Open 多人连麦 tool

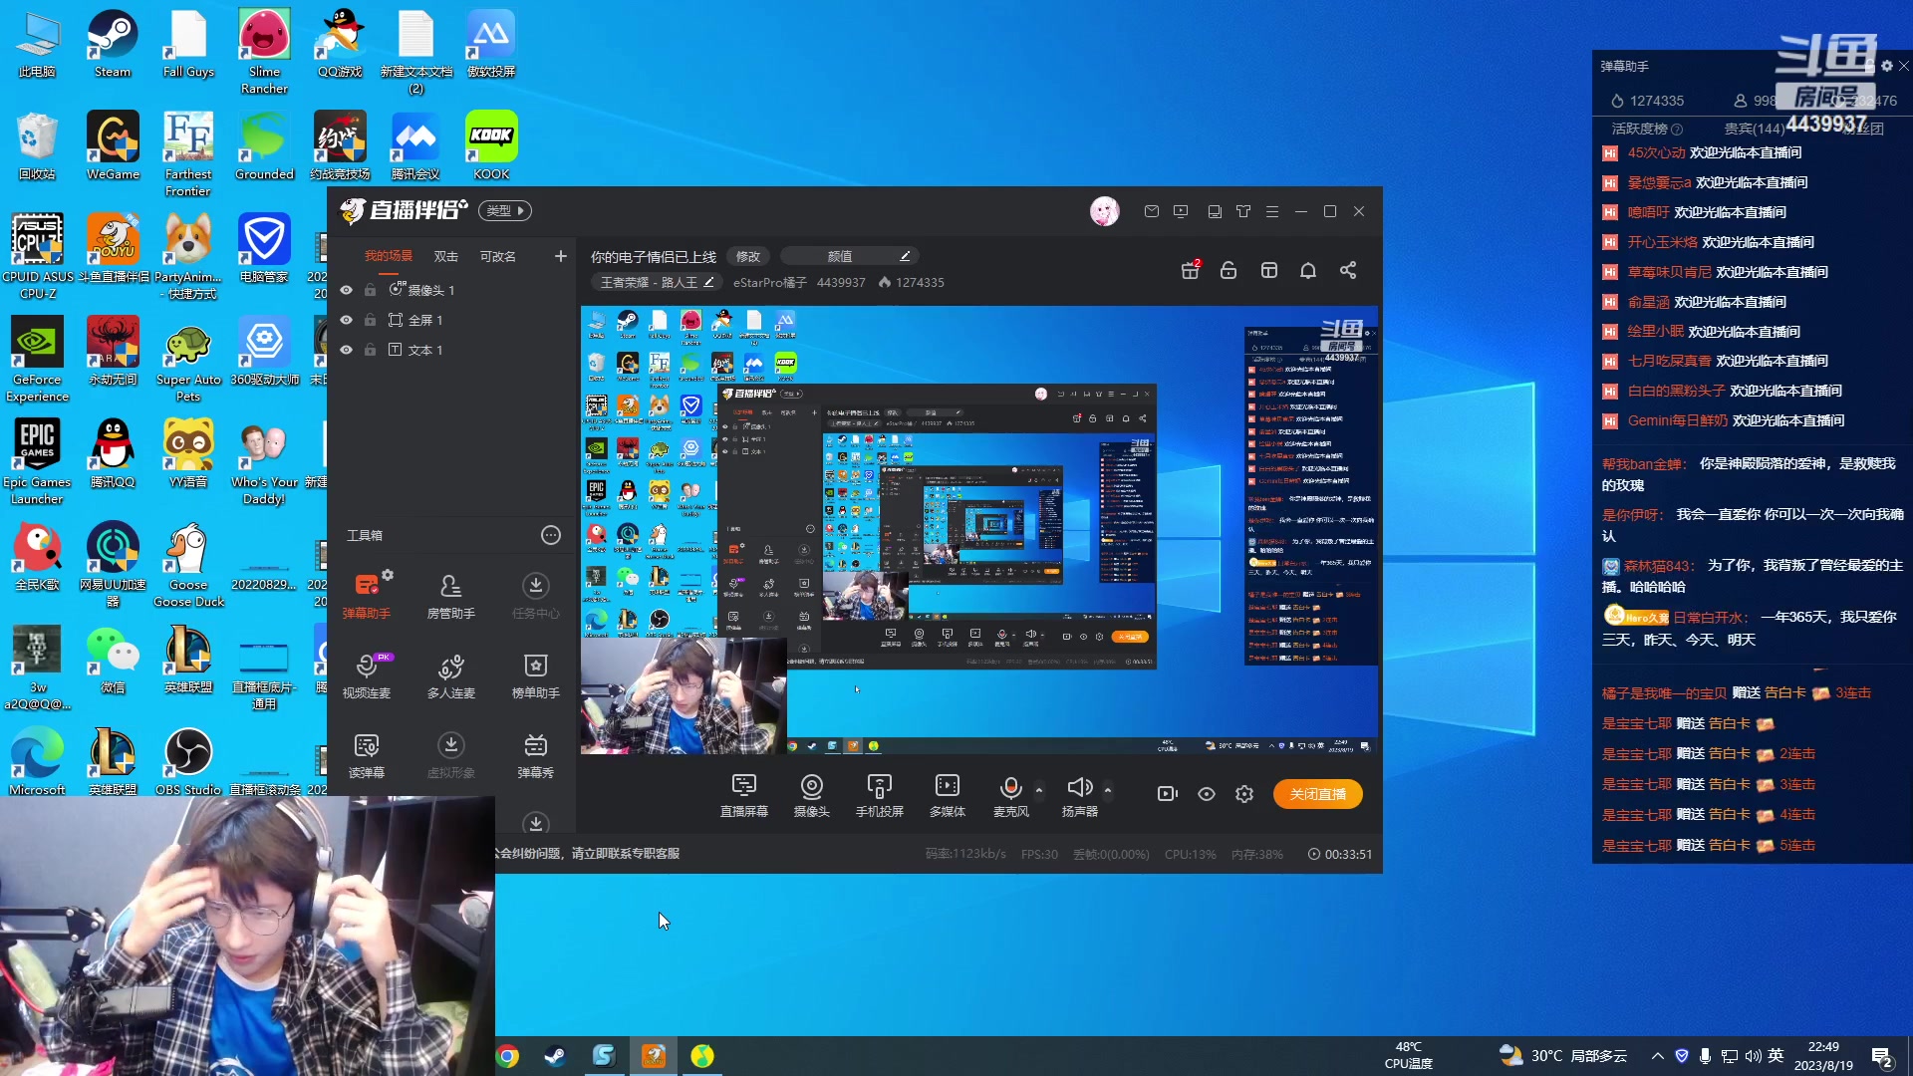click(450, 674)
